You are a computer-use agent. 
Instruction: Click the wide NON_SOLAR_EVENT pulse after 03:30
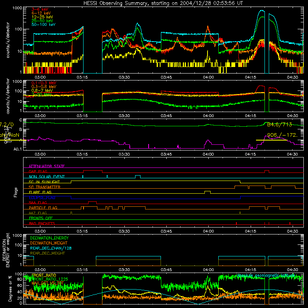pyautogui.click(x=138, y=177)
